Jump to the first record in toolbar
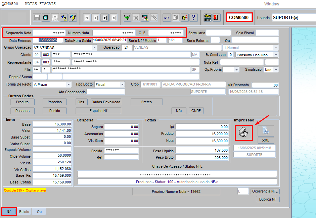The height and width of the screenshot is (218, 316). [87, 18]
